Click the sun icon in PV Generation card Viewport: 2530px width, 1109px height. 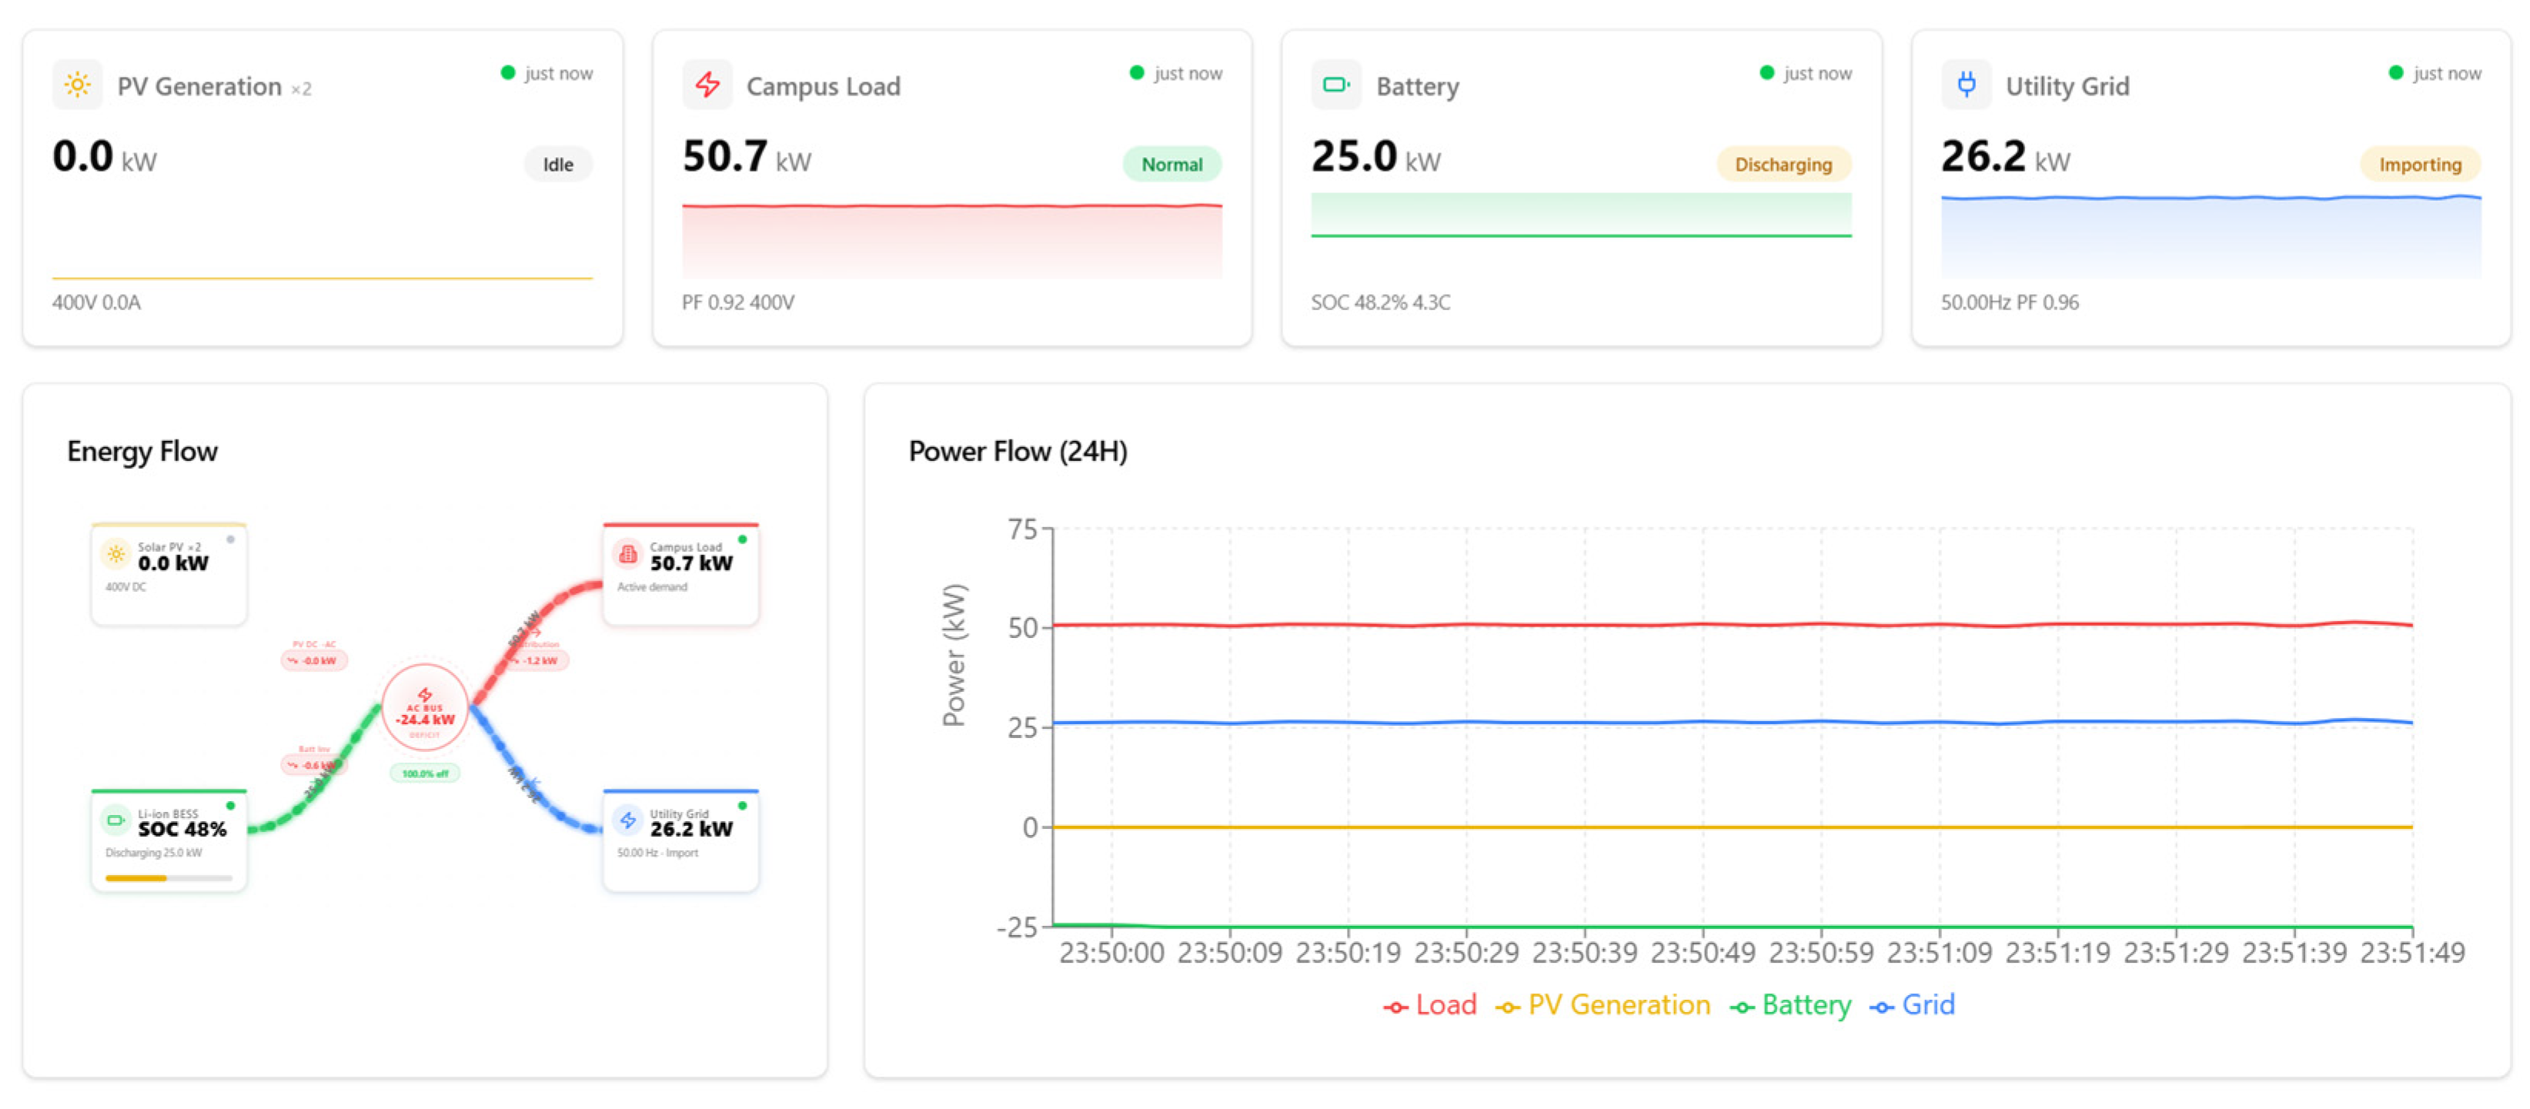click(78, 85)
